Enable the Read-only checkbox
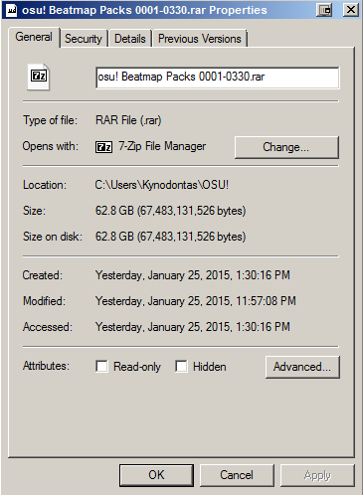 (101, 367)
